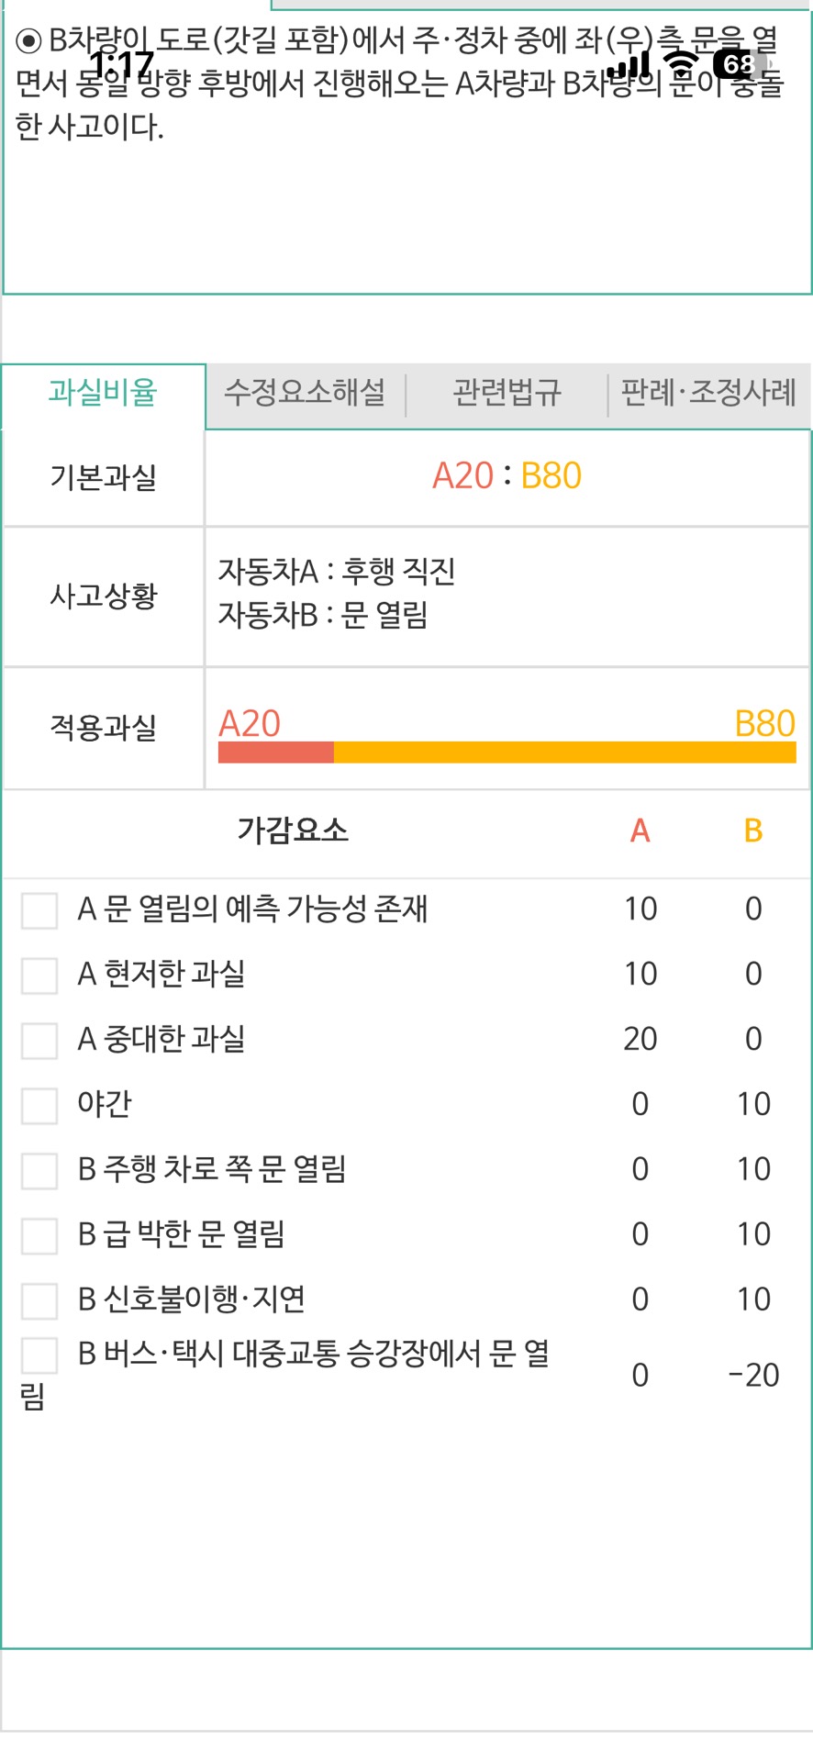Tap the battery indicator in status bar
The image size is (813, 1762).
[x=740, y=64]
